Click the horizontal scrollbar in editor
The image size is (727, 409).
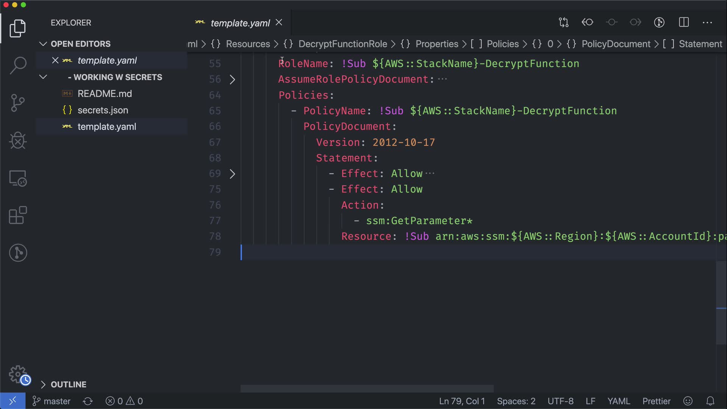[x=367, y=389]
